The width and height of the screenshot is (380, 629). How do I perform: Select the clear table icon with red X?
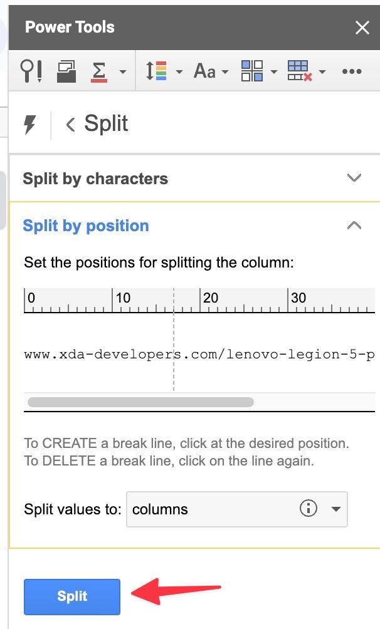(300, 71)
